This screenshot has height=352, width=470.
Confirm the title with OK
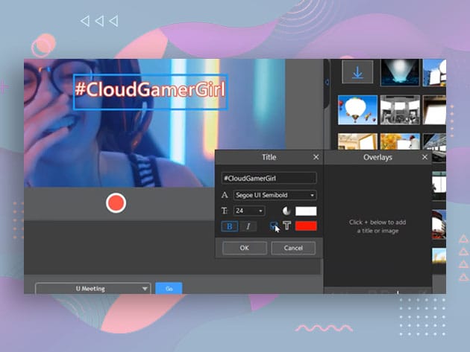pyautogui.click(x=244, y=248)
